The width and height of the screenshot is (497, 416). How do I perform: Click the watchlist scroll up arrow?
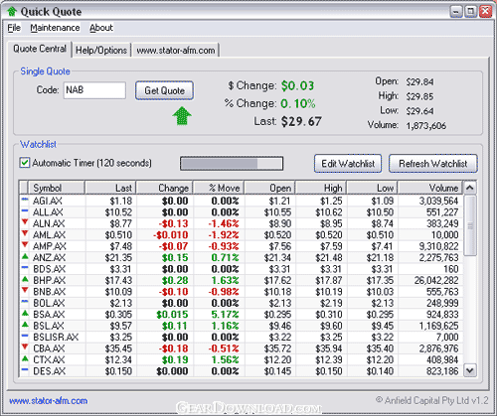point(469,188)
